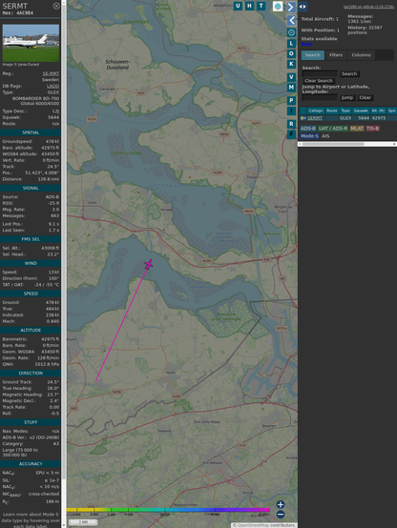
Task: Switch to the Filters tab
Action: 336,55
